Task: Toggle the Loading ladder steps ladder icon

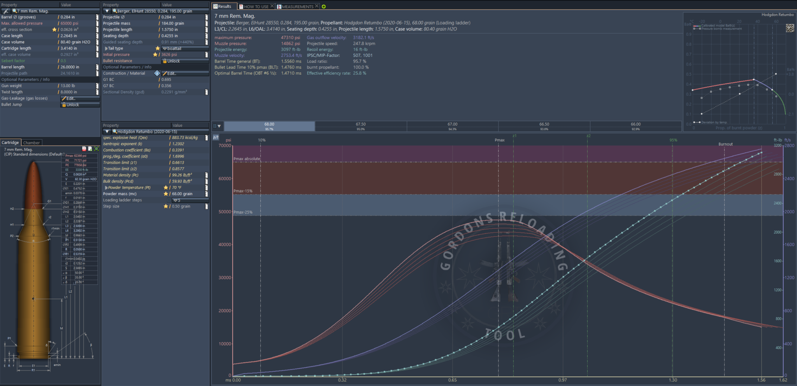Action: [x=169, y=200]
